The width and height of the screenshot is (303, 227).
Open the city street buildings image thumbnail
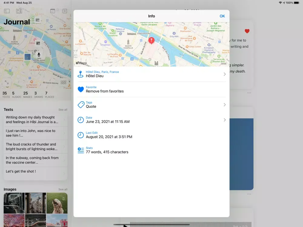[35, 203]
